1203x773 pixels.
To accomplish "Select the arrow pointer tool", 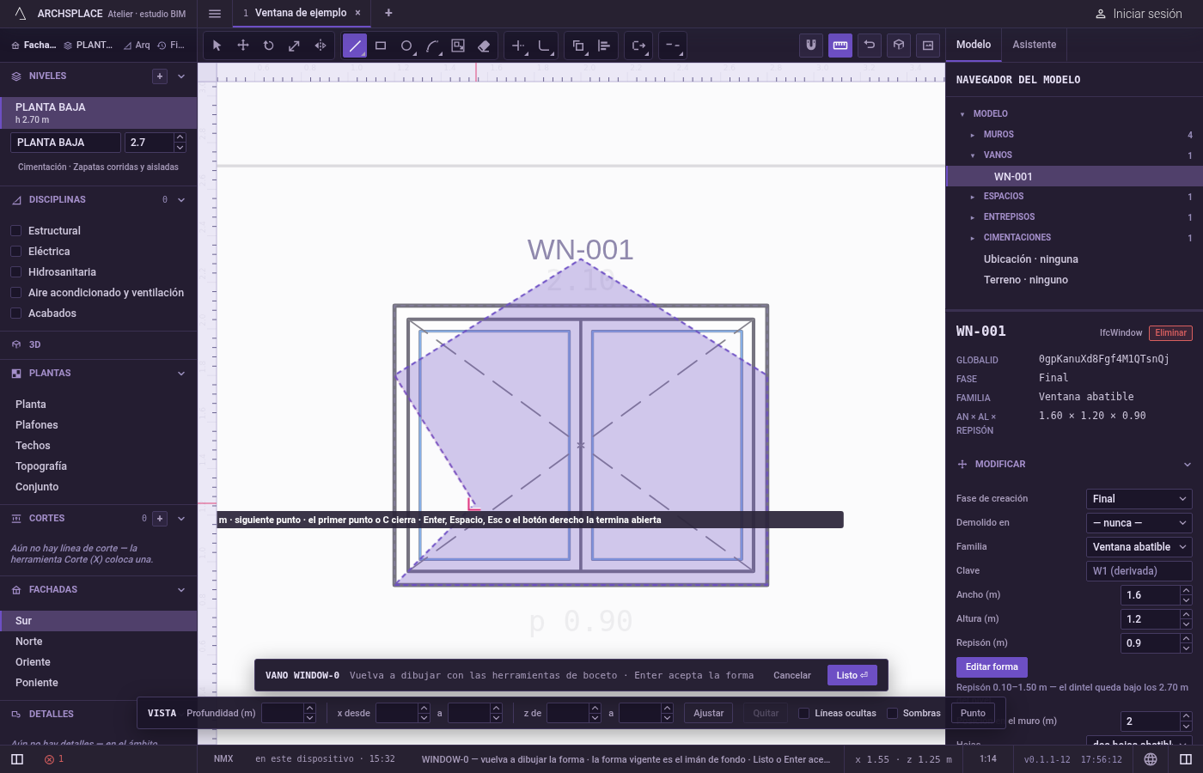I will pos(217,46).
